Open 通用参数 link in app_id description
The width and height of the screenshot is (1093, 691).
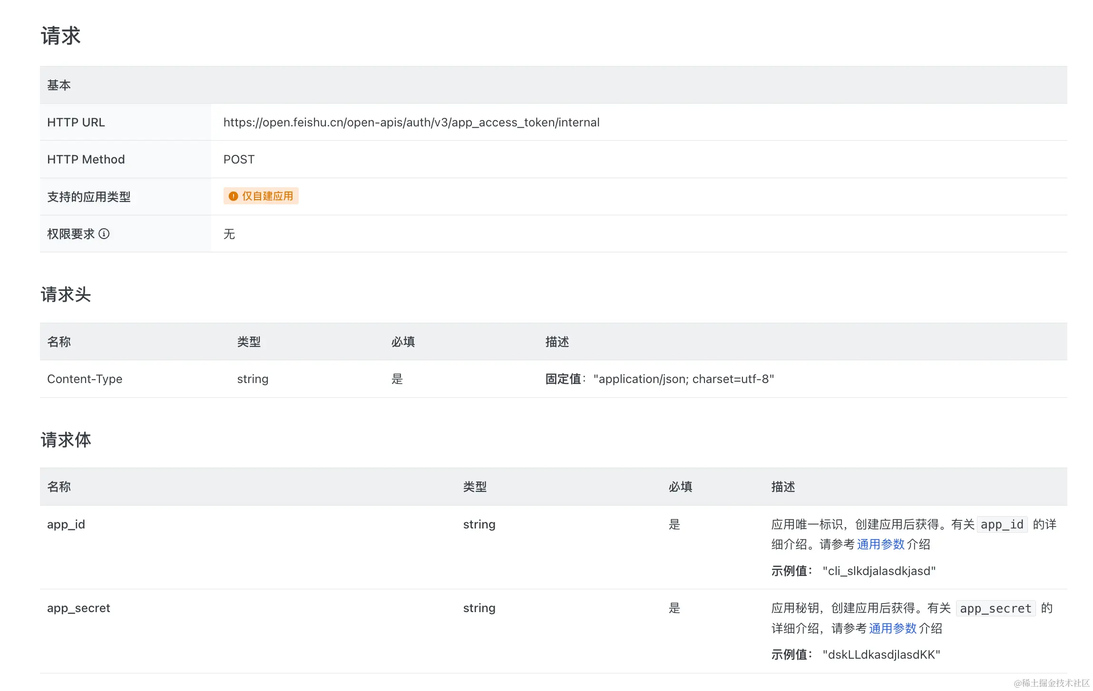click(880, 545)
